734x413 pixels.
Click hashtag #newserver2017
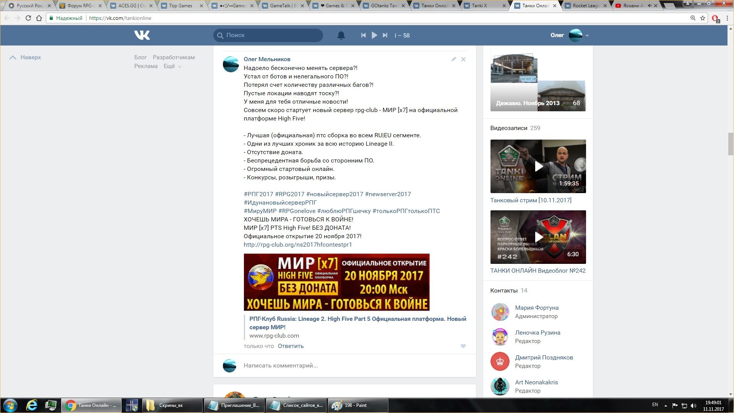(x=388, y=194)
